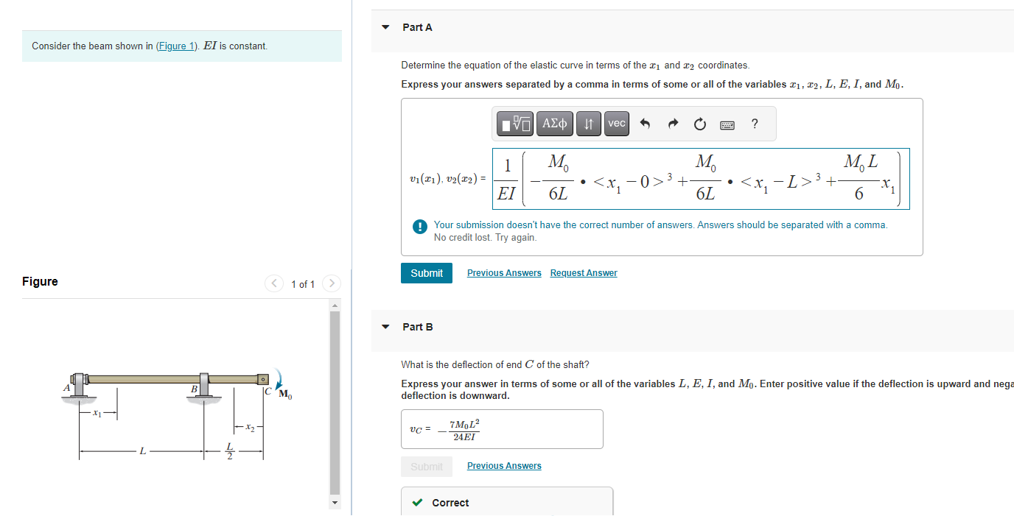1014x516 pixels.
Task: Reset the answer with the reset icon
Action: click(x=699, y=123)
